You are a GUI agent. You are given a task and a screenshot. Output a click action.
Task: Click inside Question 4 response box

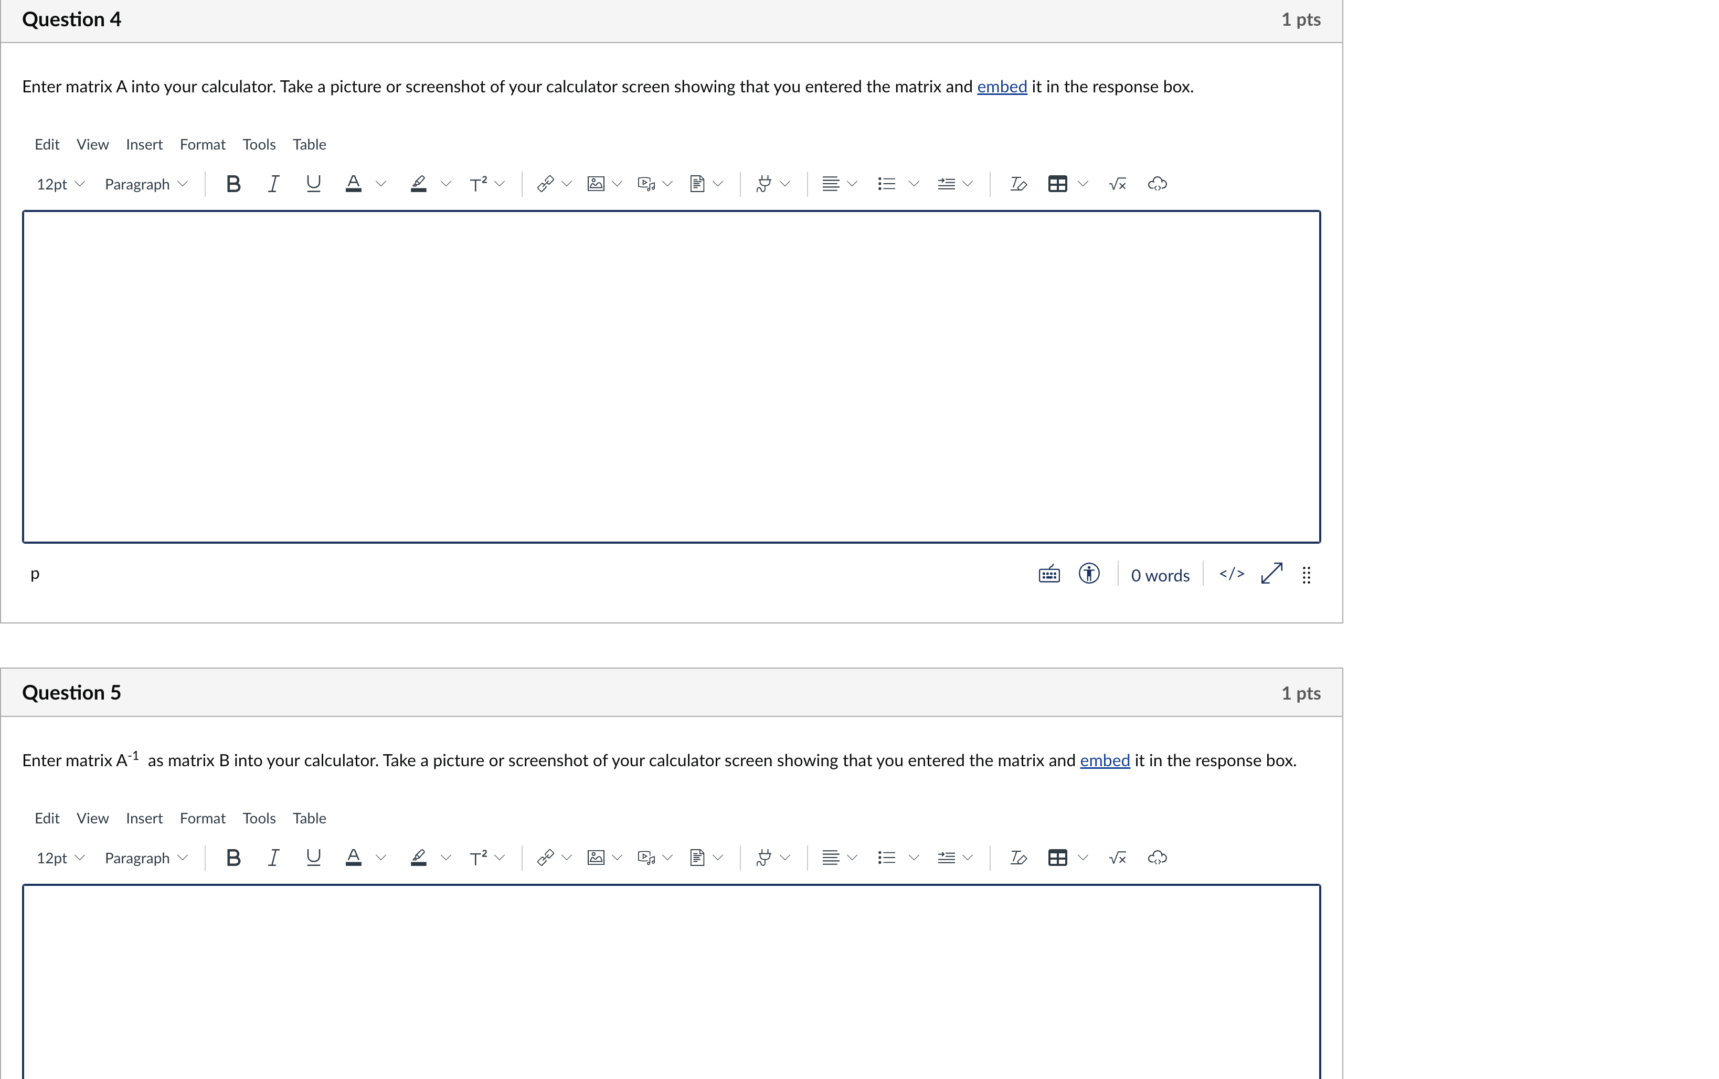pos(671,377)
